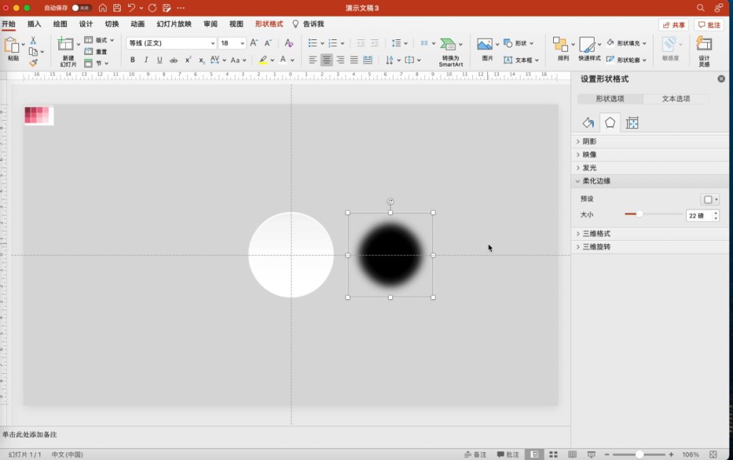
Task: Open the font size dropdown
Action: pos(242,43)
